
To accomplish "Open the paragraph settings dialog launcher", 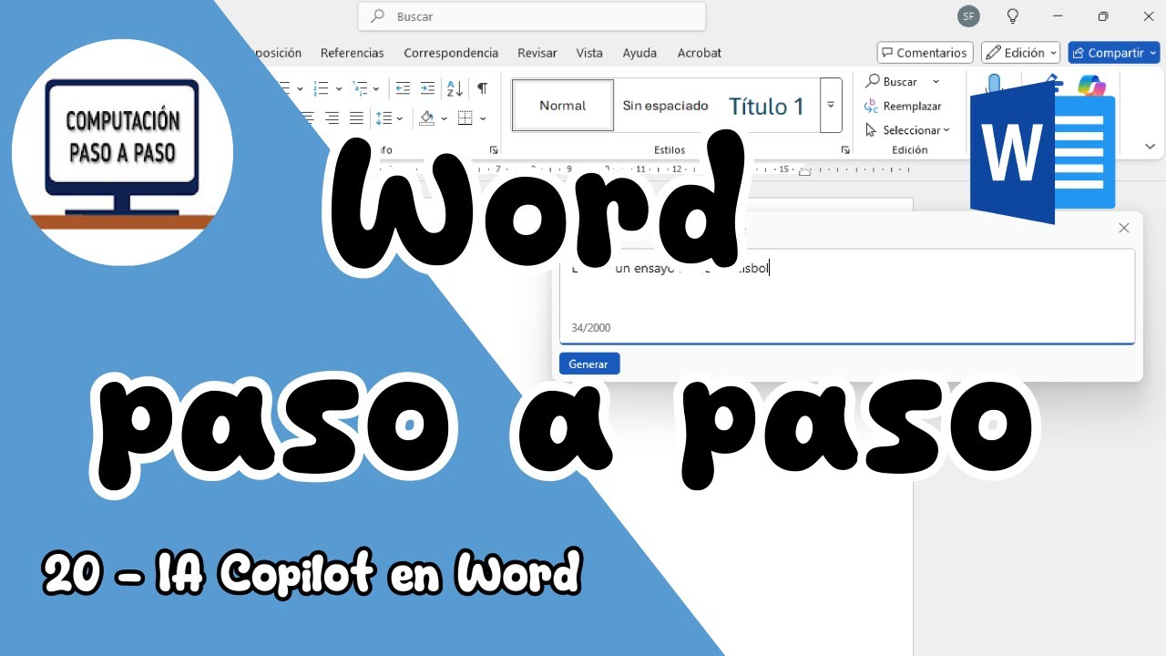I will click(494, 149).
